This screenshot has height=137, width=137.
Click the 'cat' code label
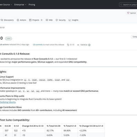[x=19, y=91]
